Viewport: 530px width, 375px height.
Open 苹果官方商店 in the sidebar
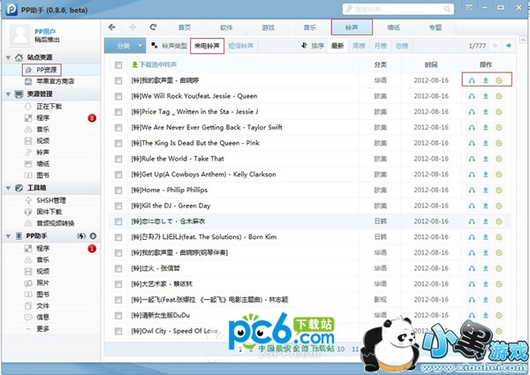click(55, 80)
